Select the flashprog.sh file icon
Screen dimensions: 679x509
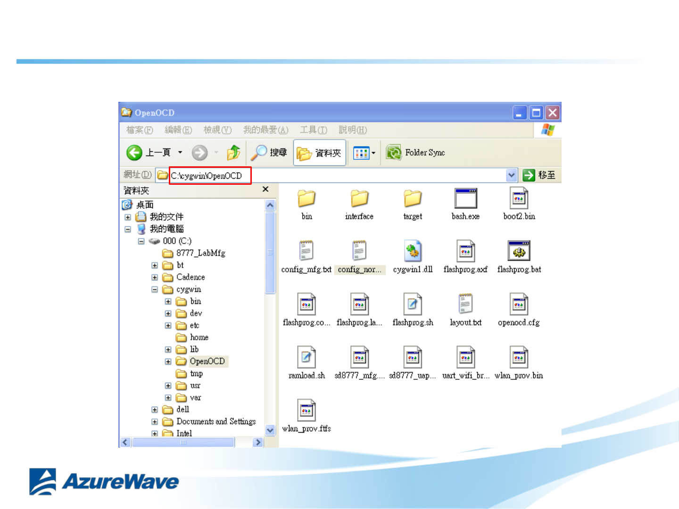click(x=413, y=304)
